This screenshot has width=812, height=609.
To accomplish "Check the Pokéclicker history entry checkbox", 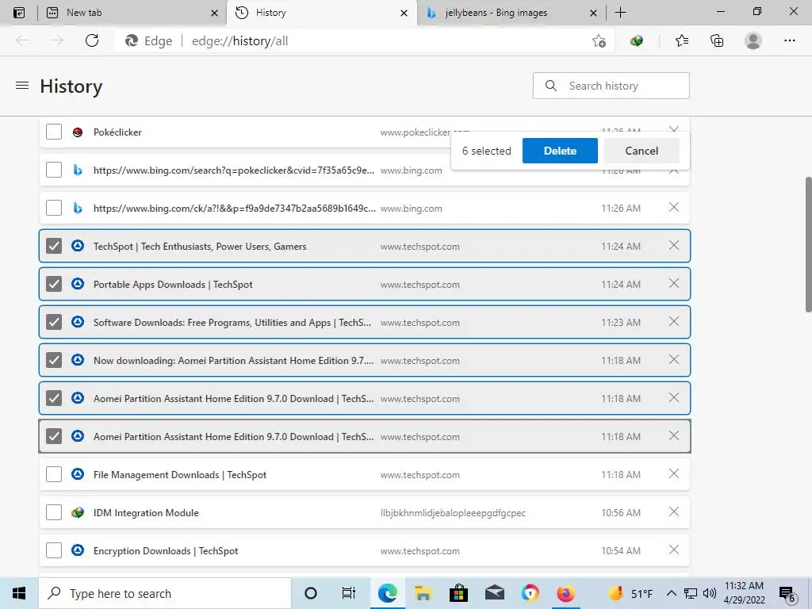I will click(x=54, y=132).
